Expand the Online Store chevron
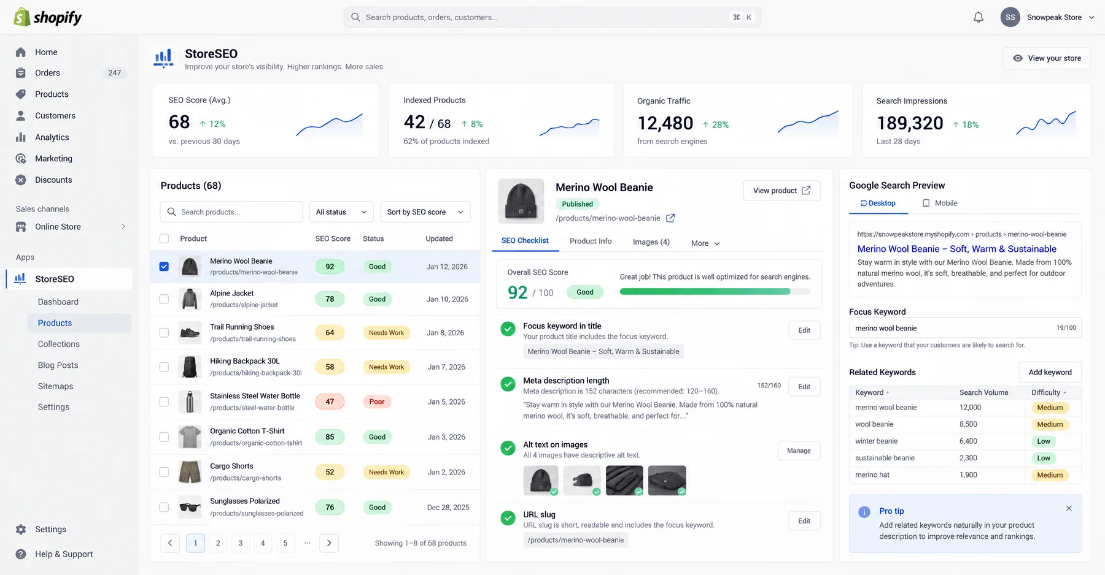Image resolution: width=1105 pixels, height=575 pixels. click(x=123, y=227)
